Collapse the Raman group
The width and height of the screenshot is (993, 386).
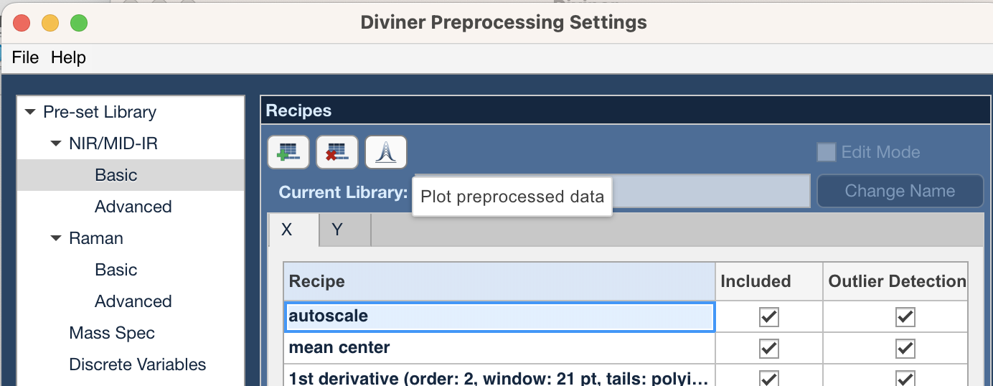click(56, 238)
